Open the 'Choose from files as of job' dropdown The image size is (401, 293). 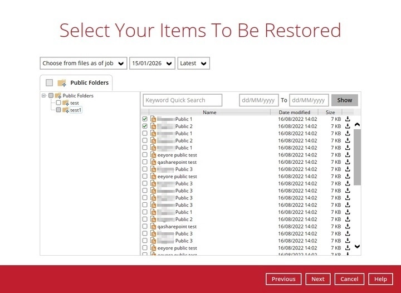[84, 63]
